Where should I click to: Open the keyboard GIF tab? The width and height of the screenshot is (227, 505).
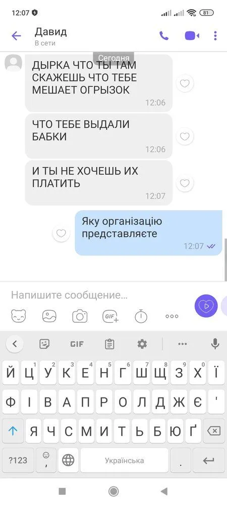(77, 344)
